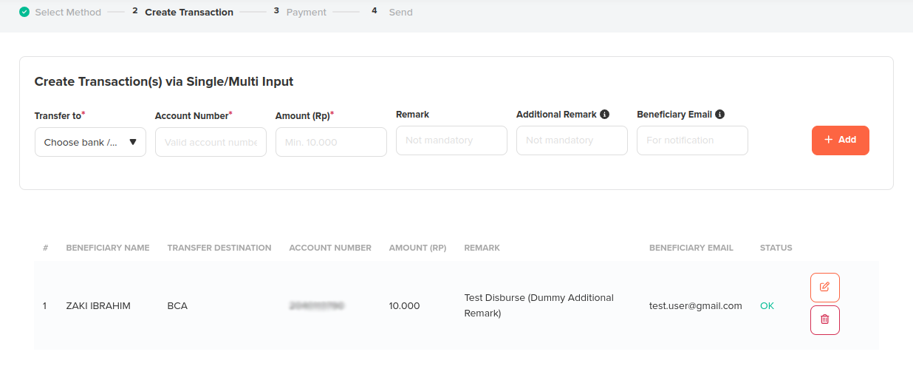Click the Remark text field
The image size is (913, 366).
pos(451,140)
